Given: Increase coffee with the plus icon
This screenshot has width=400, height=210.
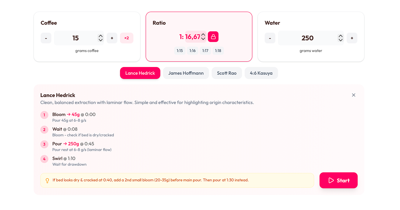Looking at the screenshot, I should (112, 38).
